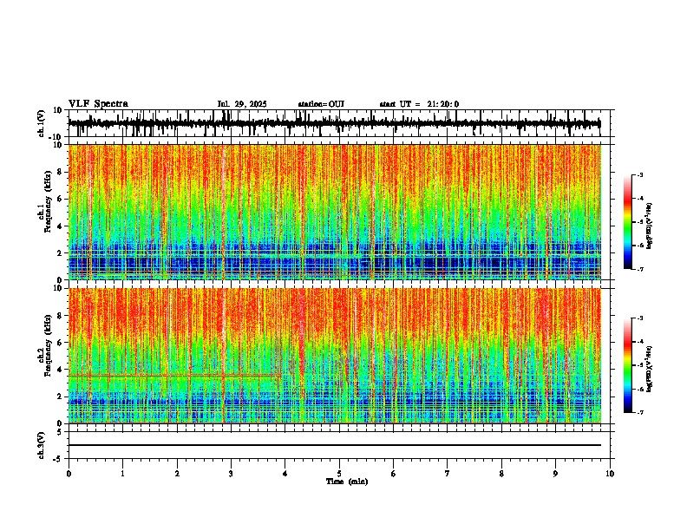This screenshot has height=531, width=687.
Task: Click tick label "10" on Time axis
Action: [x=610, y=474]
